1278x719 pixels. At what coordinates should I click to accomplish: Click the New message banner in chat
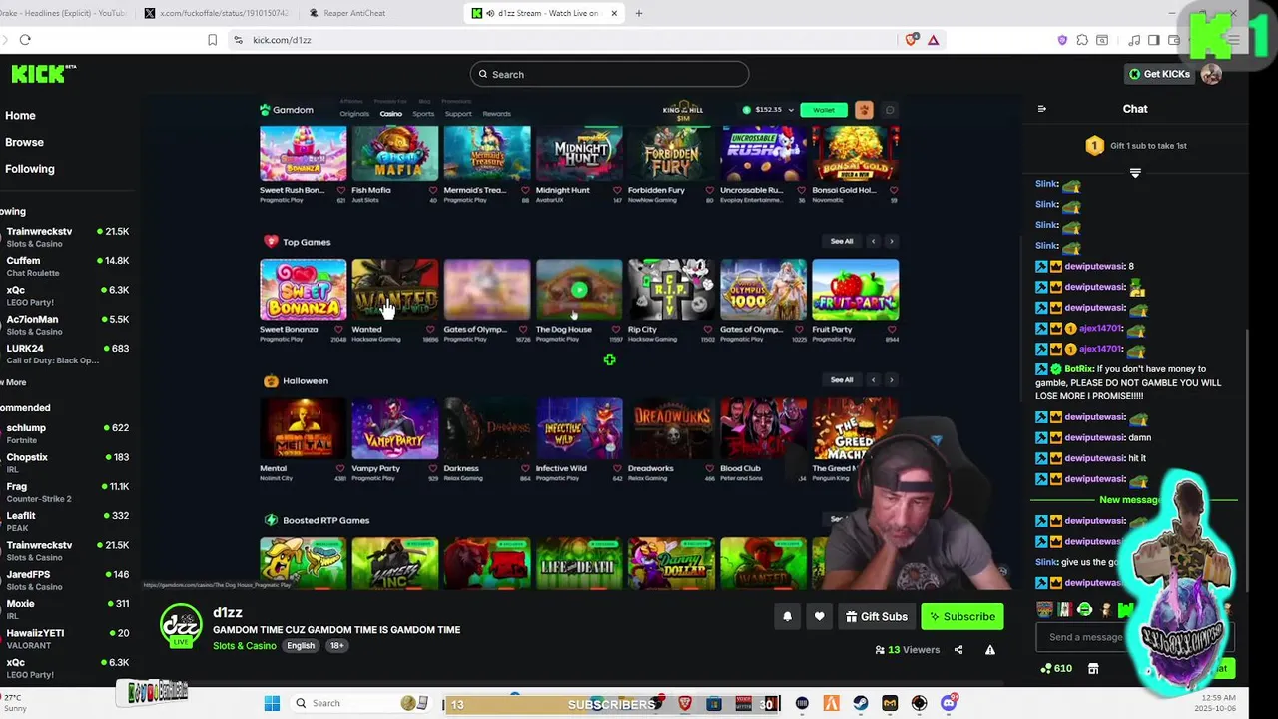(x=1129, y=500)
